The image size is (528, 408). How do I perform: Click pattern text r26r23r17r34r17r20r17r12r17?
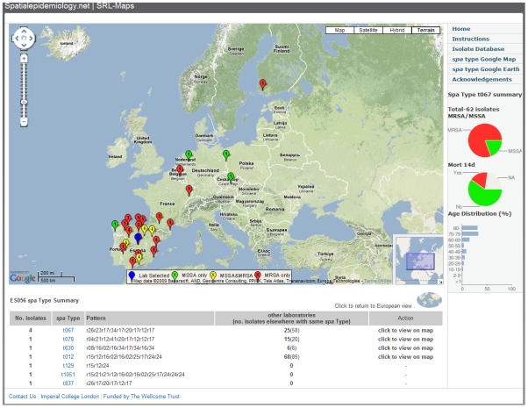[x=120, y=330]
